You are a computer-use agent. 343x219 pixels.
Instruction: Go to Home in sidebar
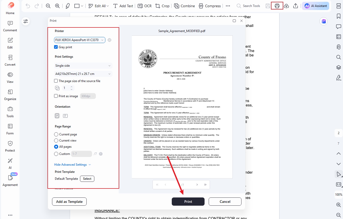point(10,8)
